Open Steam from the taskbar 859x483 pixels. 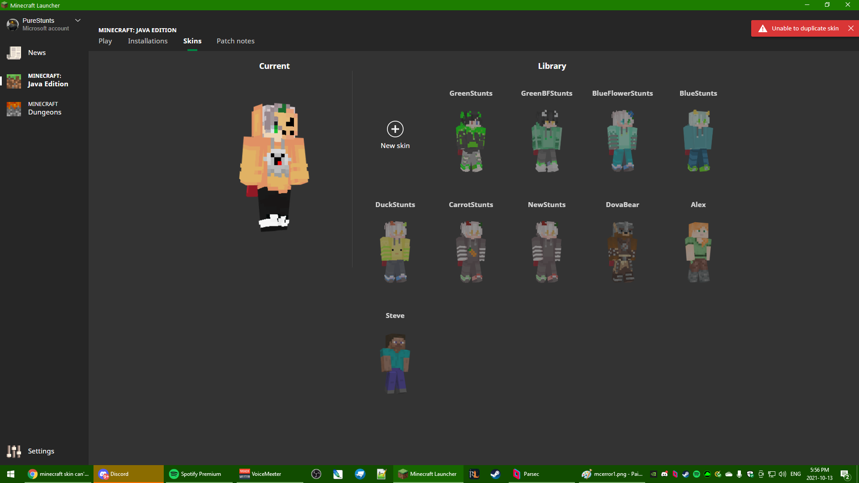[495, 474]
